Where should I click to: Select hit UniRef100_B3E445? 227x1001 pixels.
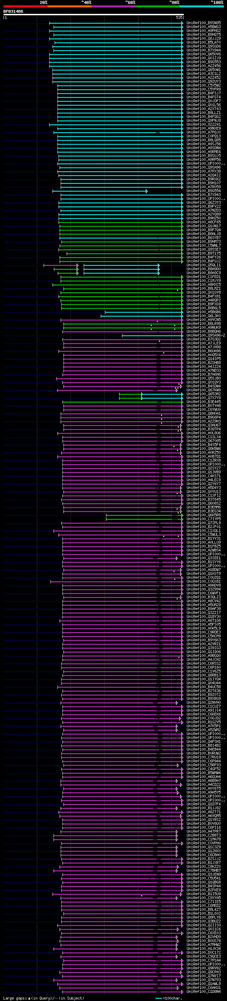point(204,402)
